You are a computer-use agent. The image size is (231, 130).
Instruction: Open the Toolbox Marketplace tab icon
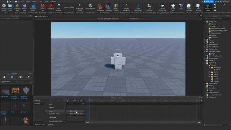click(x=4, y=77)
